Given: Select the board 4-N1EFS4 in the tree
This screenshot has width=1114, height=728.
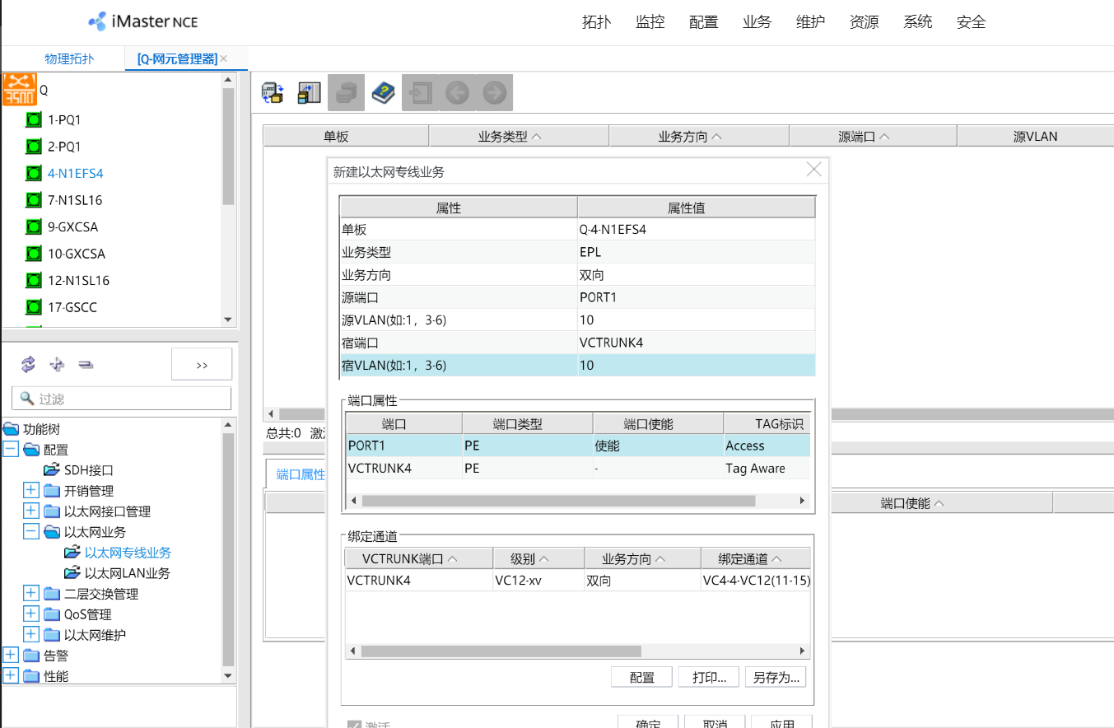Looking at the screenshot, I should pos(76,173).
